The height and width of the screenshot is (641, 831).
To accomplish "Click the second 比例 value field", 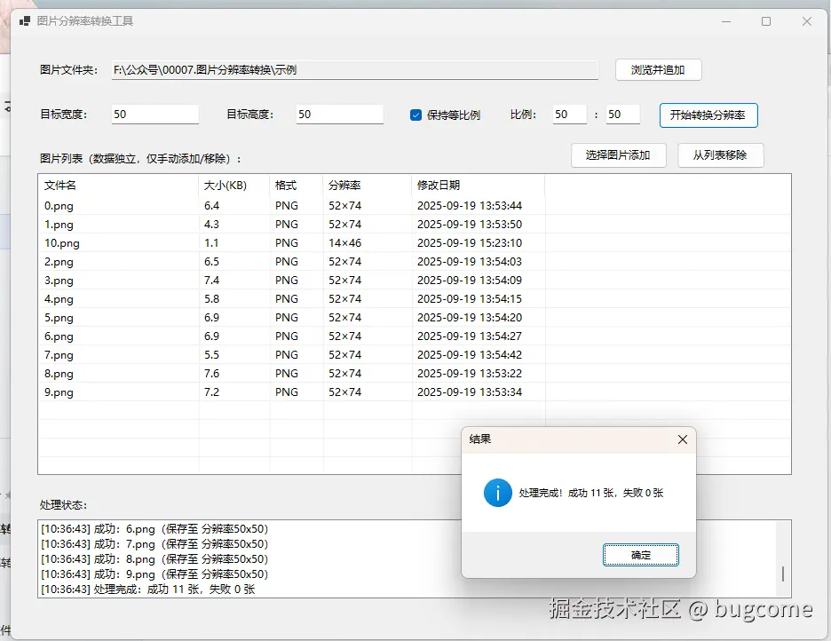I will [623, 115].
